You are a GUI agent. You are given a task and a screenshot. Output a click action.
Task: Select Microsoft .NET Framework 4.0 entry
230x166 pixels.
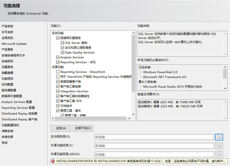pos(164,77)
